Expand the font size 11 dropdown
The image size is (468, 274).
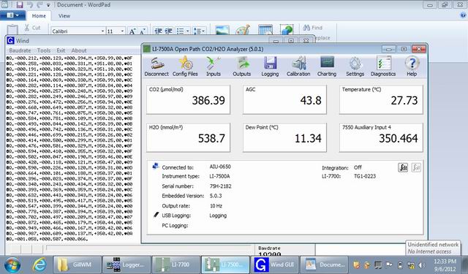122,31
